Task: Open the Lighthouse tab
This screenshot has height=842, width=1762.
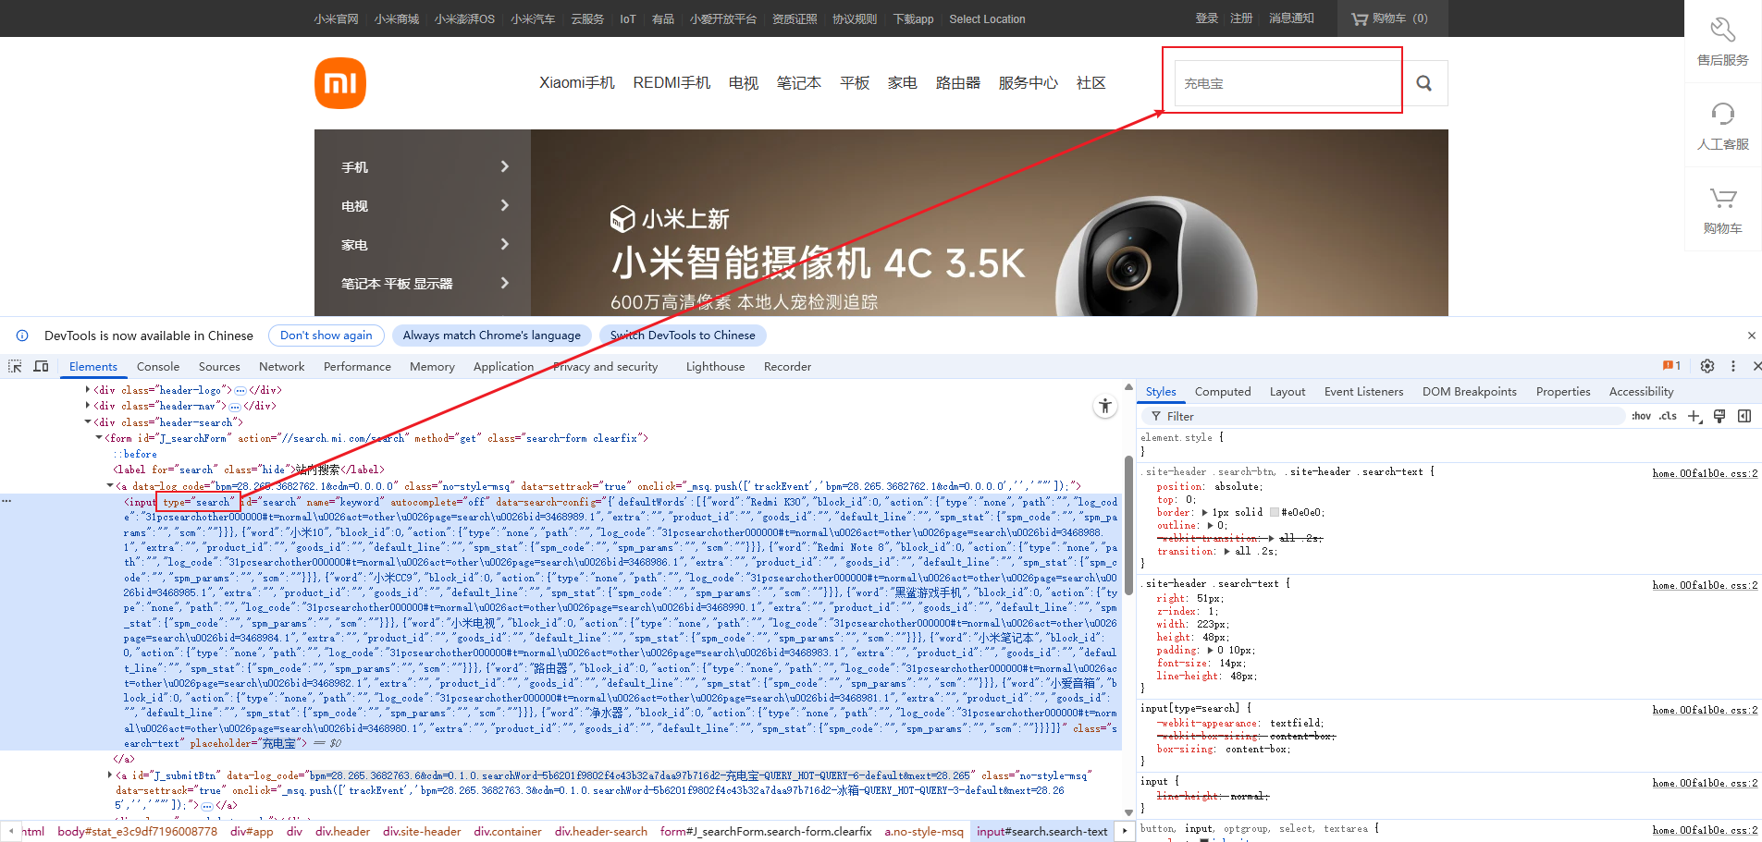Action: click(x=715, y=367)
